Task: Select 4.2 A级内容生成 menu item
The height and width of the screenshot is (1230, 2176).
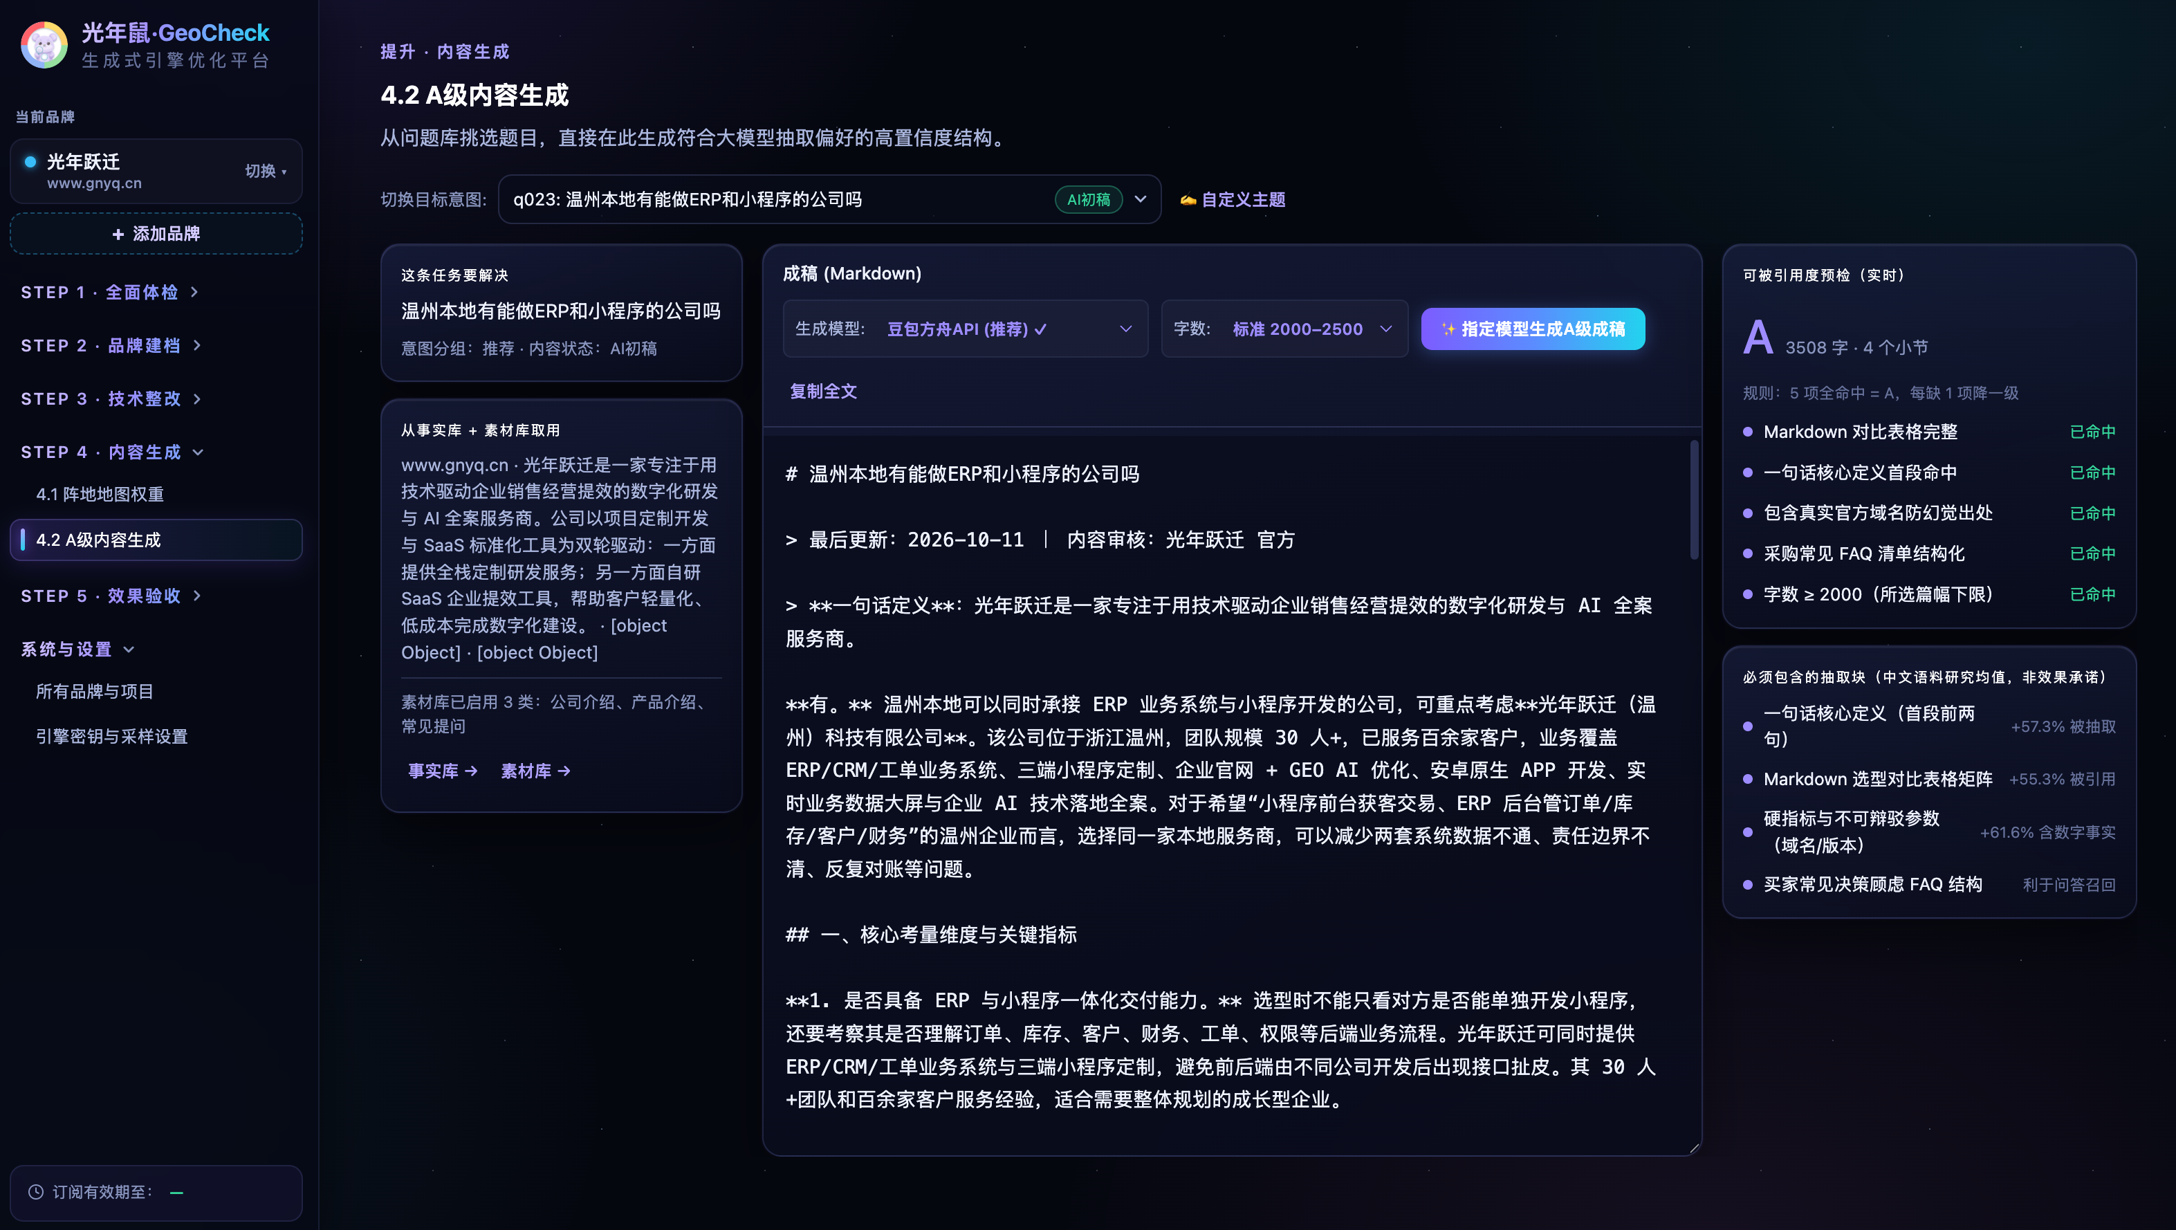Action: [156, 540]
